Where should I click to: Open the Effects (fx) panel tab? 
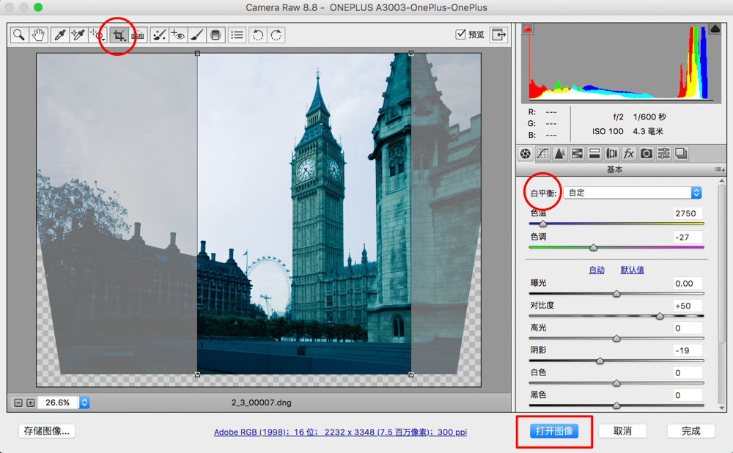[629, 153]
